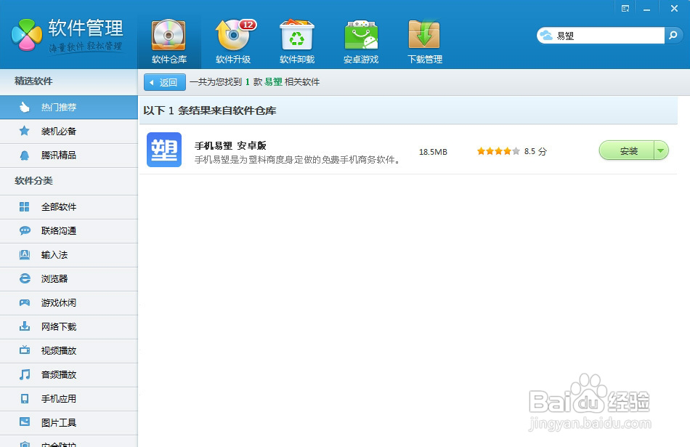Click the star rating of 手机易塑
Screen dimensions: 690x447
click(498, 151)
